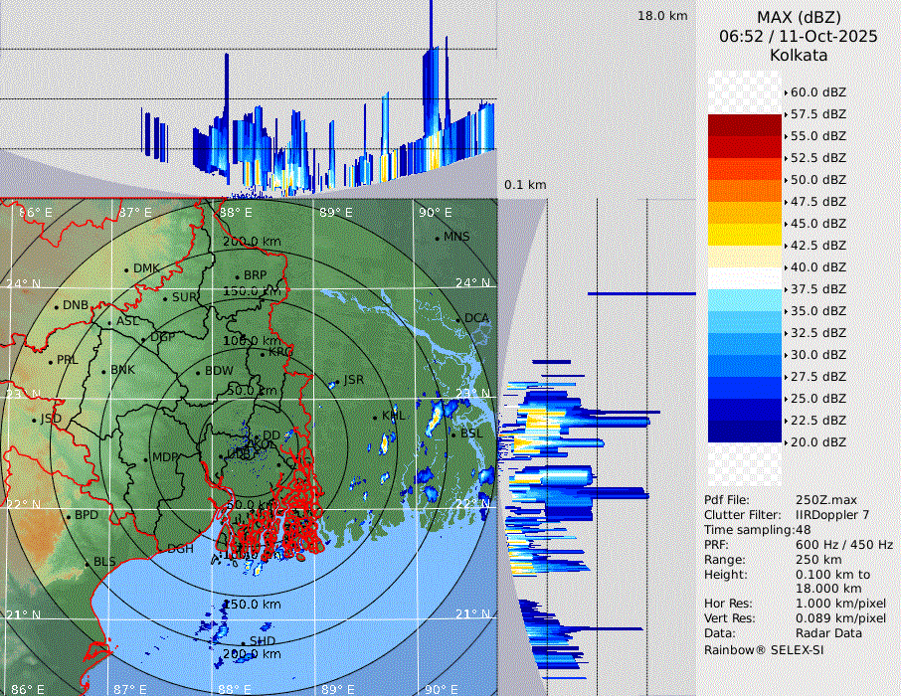Select the DMK station marker
The height and width of the screenshot is (696, 901).
coord(126,269)
